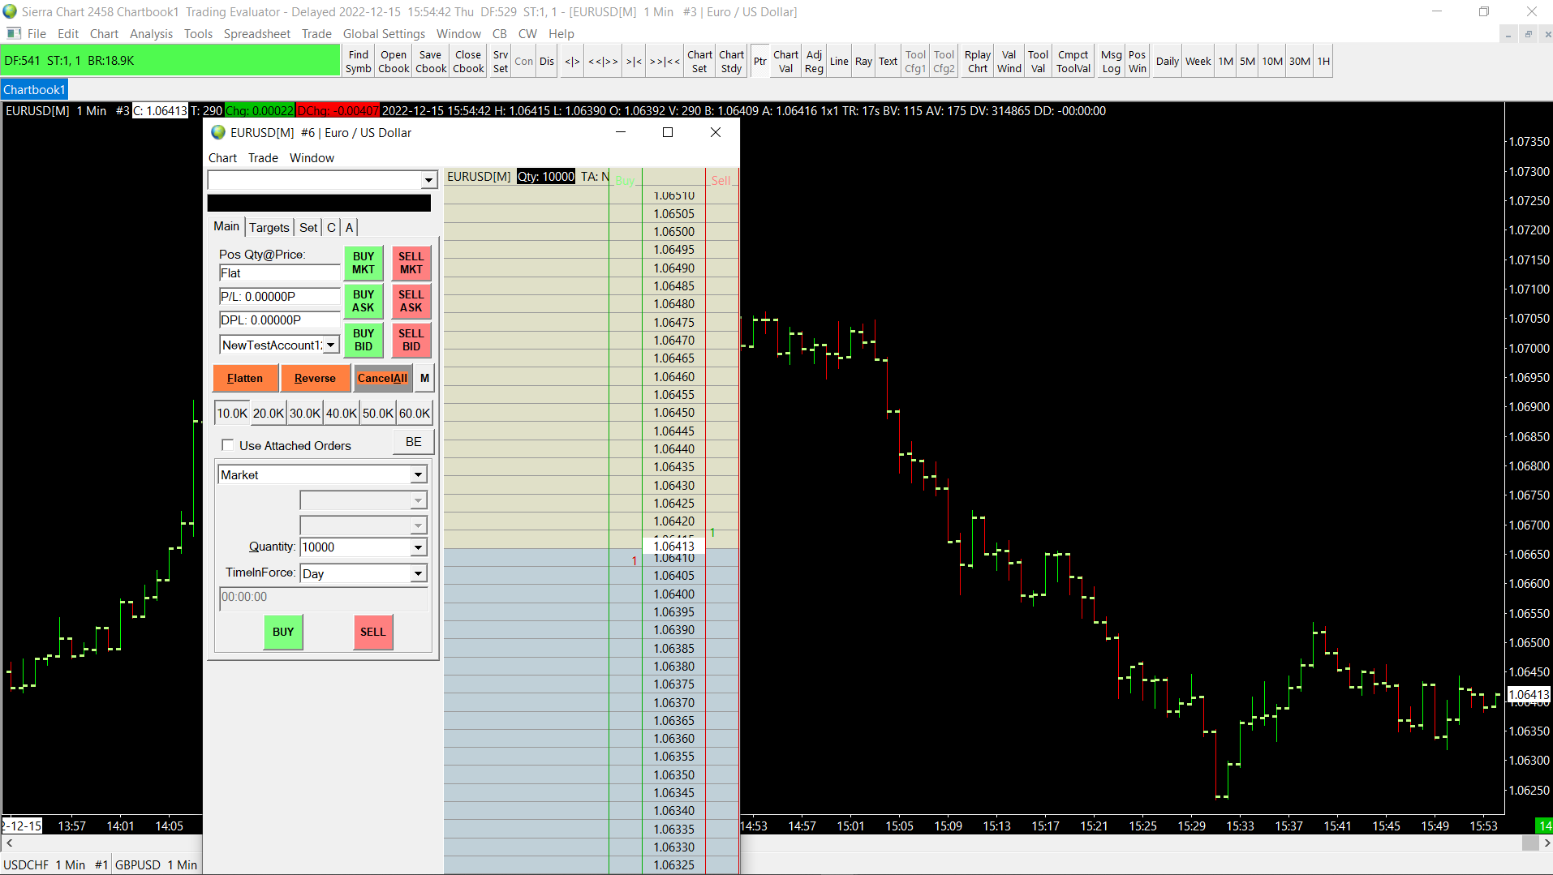The width and height of the screenshot is (1553, 875).
Task: Select the 50.0K quantity button
Action: tap(378, 414)
